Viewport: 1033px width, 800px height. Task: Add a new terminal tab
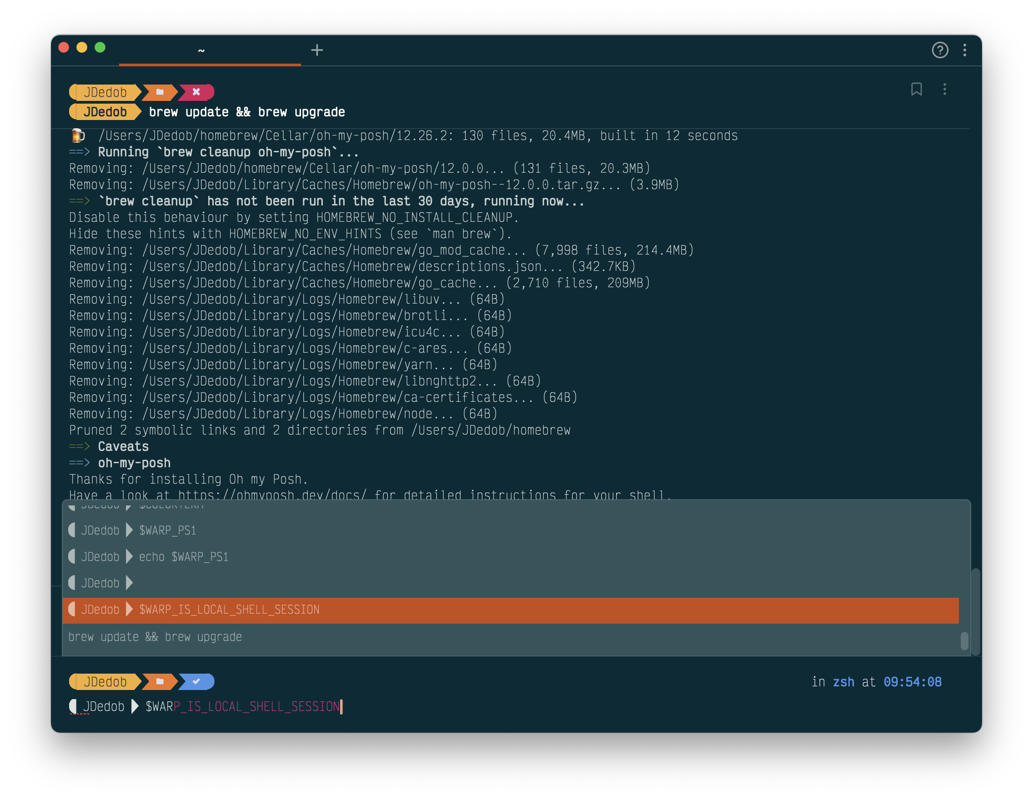(317, 50)
